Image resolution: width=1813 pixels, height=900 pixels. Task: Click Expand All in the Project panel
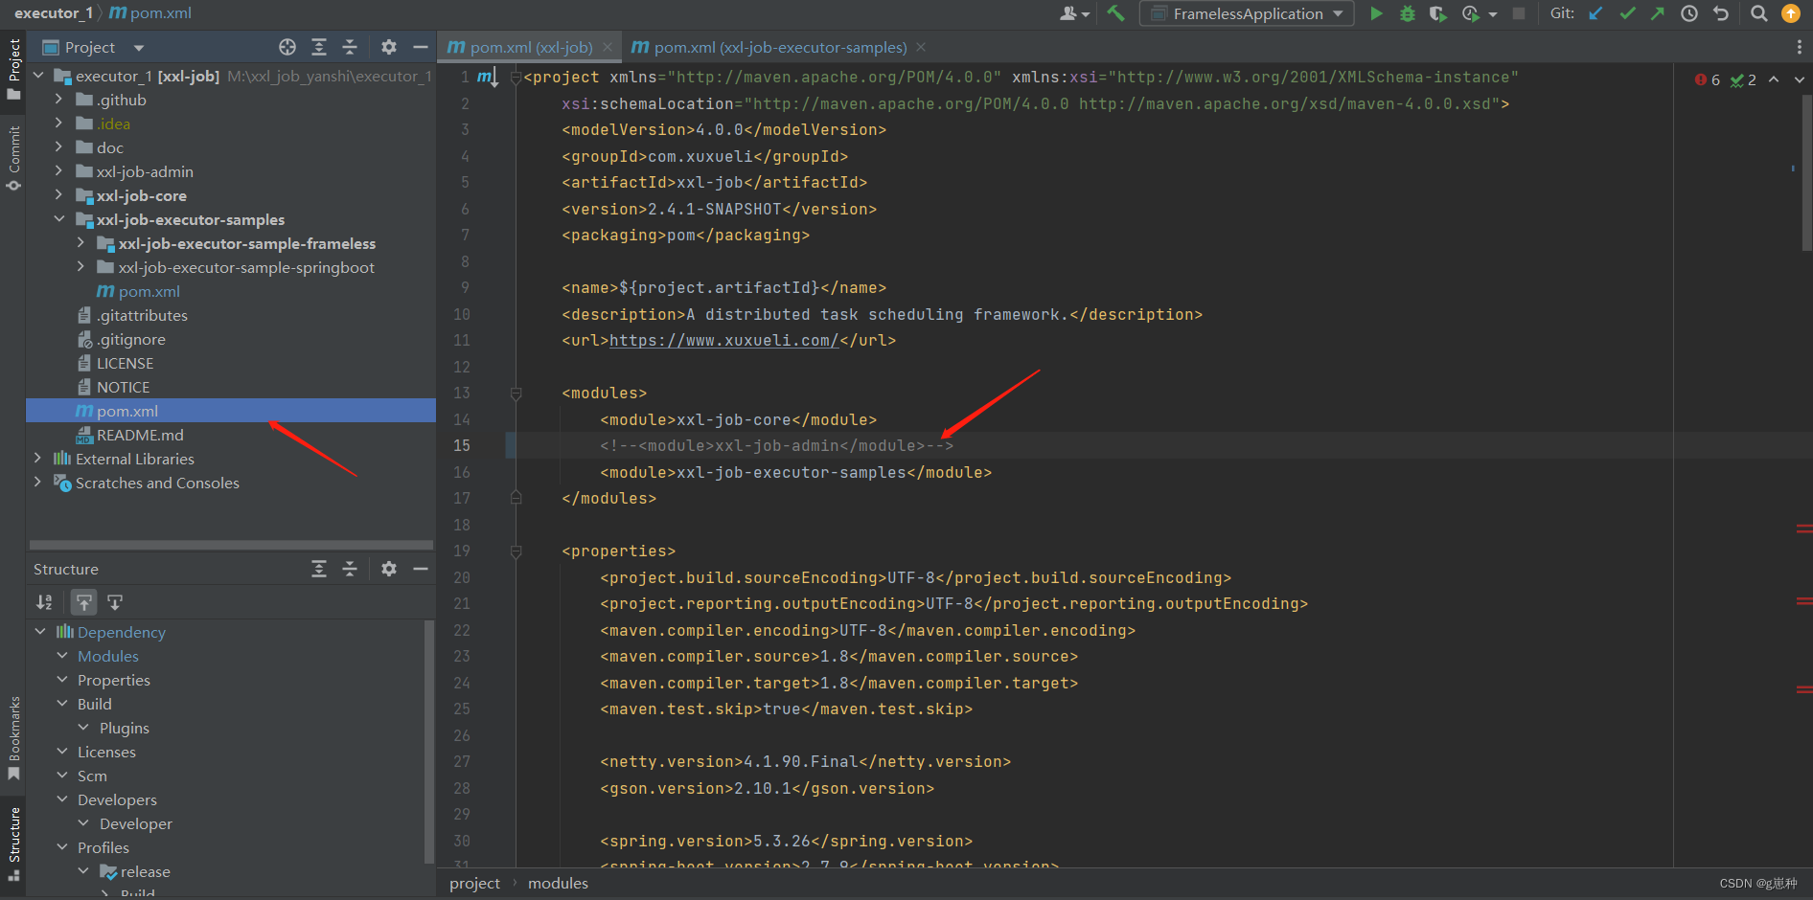click(x=319, y=47)
